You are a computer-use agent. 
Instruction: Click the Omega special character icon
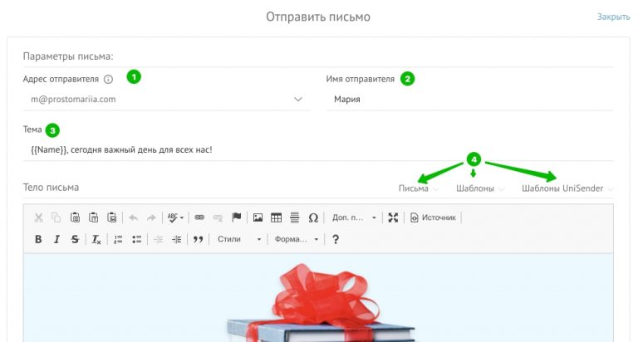click(x=313, y=217)
